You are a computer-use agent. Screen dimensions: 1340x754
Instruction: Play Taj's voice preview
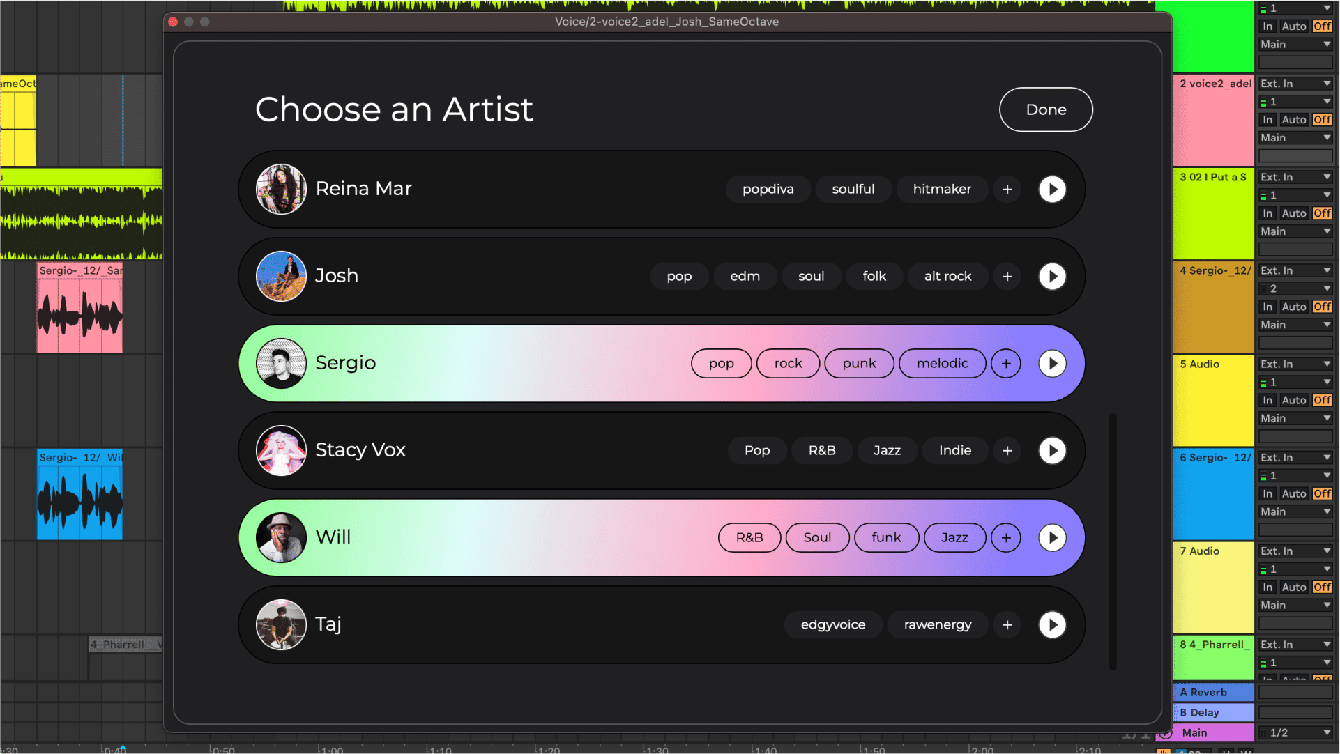point(1052,624)
